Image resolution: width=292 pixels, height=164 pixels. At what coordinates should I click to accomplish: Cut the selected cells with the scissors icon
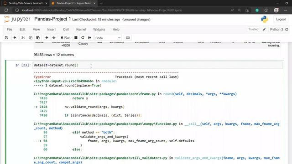pos(23,38)
